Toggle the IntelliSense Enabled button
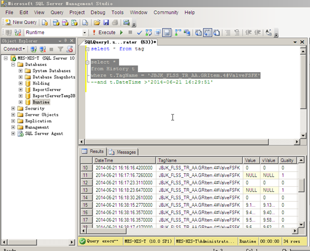Screen dimensions: 310x251 [x=167, y=32]
